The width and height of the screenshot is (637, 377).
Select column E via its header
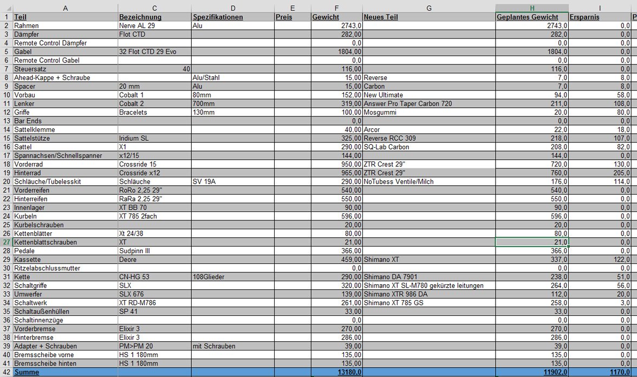[292, 8]
